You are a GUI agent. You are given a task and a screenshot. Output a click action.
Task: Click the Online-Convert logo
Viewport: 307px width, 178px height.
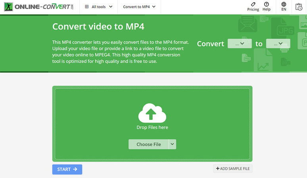[39, 7]
